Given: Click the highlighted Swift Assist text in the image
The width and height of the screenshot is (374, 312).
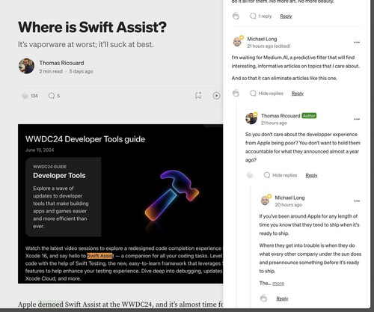Looking at the screenshot, I should click(x=100, y=256).
